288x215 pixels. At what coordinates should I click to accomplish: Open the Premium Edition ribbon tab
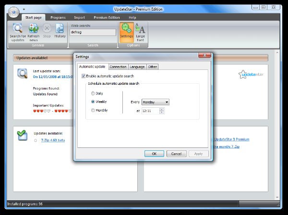tap(107, 18)
